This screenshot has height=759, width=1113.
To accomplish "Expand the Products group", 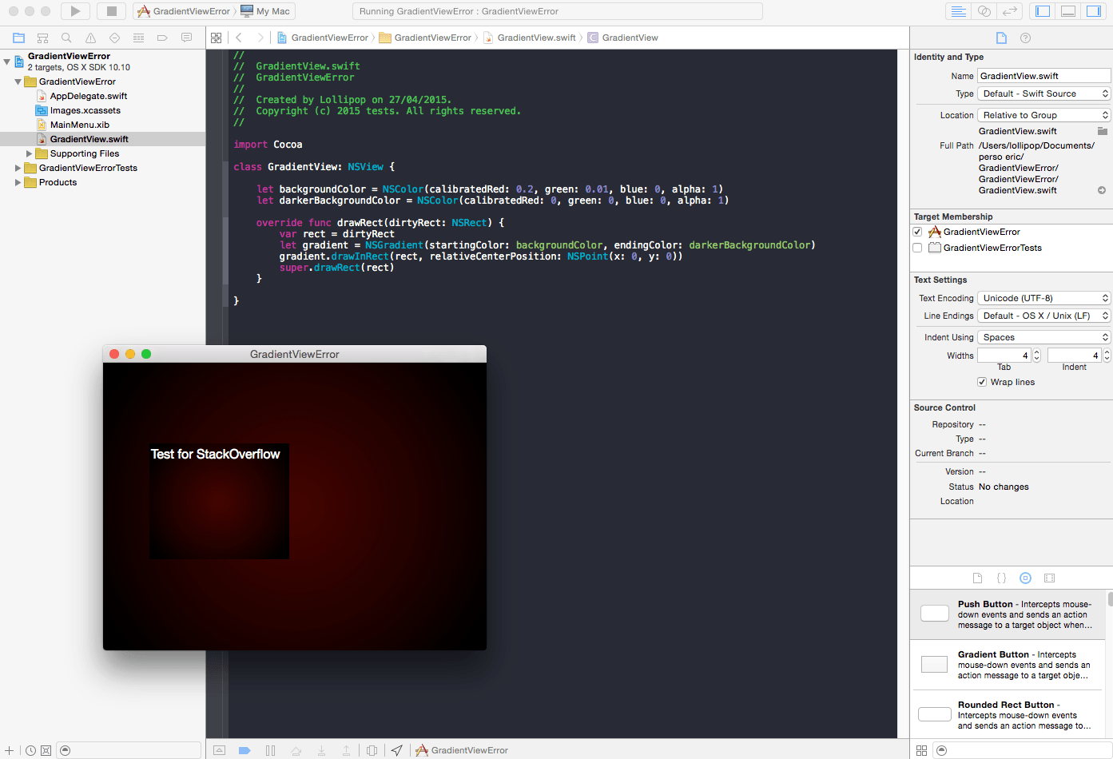I will [x=18, y=182].
